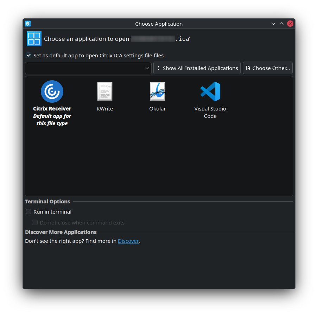Select the Visual Studio Code icon
The height and width of the screenshot is (316, 318).
[x=210, y=91]
